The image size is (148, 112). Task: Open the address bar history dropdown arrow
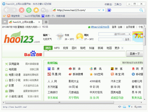(x=99, y=10)
